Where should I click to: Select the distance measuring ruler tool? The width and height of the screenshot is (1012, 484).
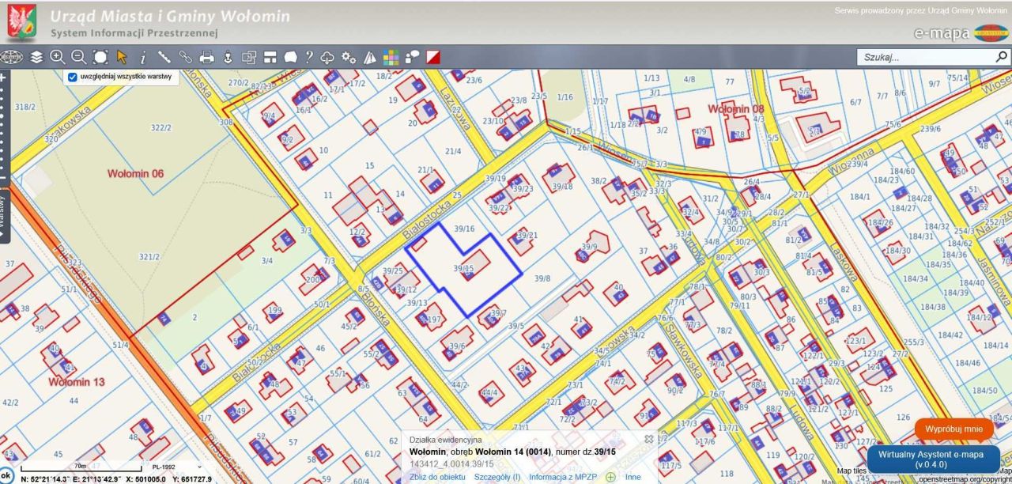coord(164,57)
